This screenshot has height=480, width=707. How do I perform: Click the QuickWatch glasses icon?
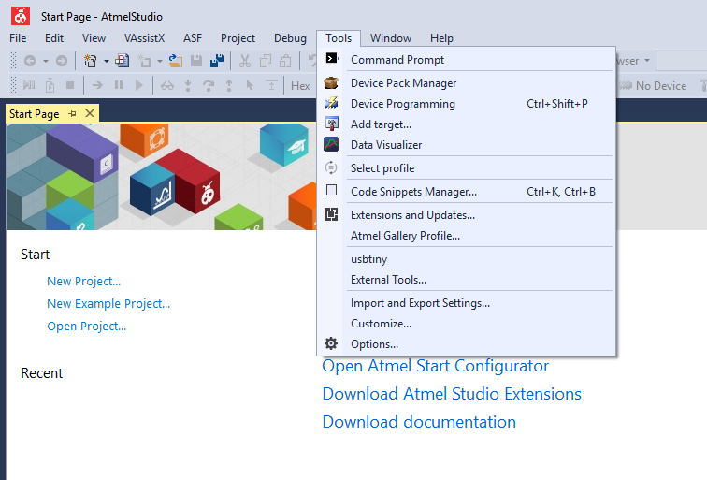167,85
